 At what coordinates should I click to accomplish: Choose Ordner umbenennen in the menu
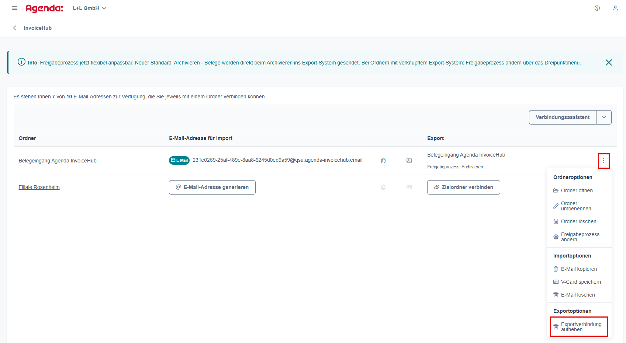coord(575,206)
